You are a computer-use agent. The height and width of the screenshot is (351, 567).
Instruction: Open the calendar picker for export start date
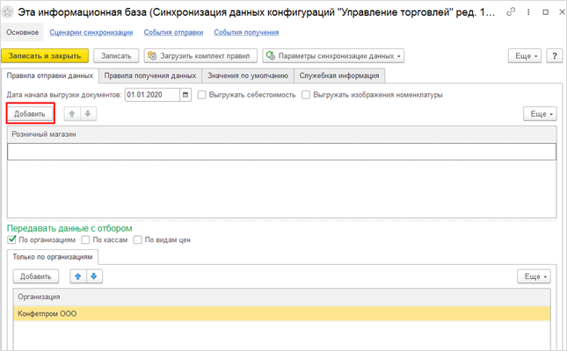click(x=185, y=95)
